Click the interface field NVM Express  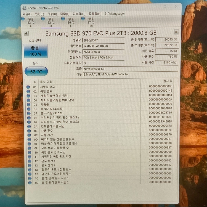[x=103, y=52]
